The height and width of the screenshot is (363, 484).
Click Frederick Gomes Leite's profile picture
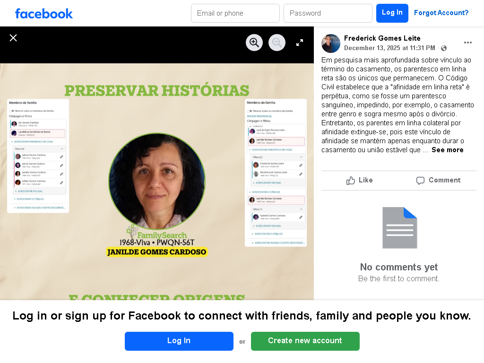331,43
